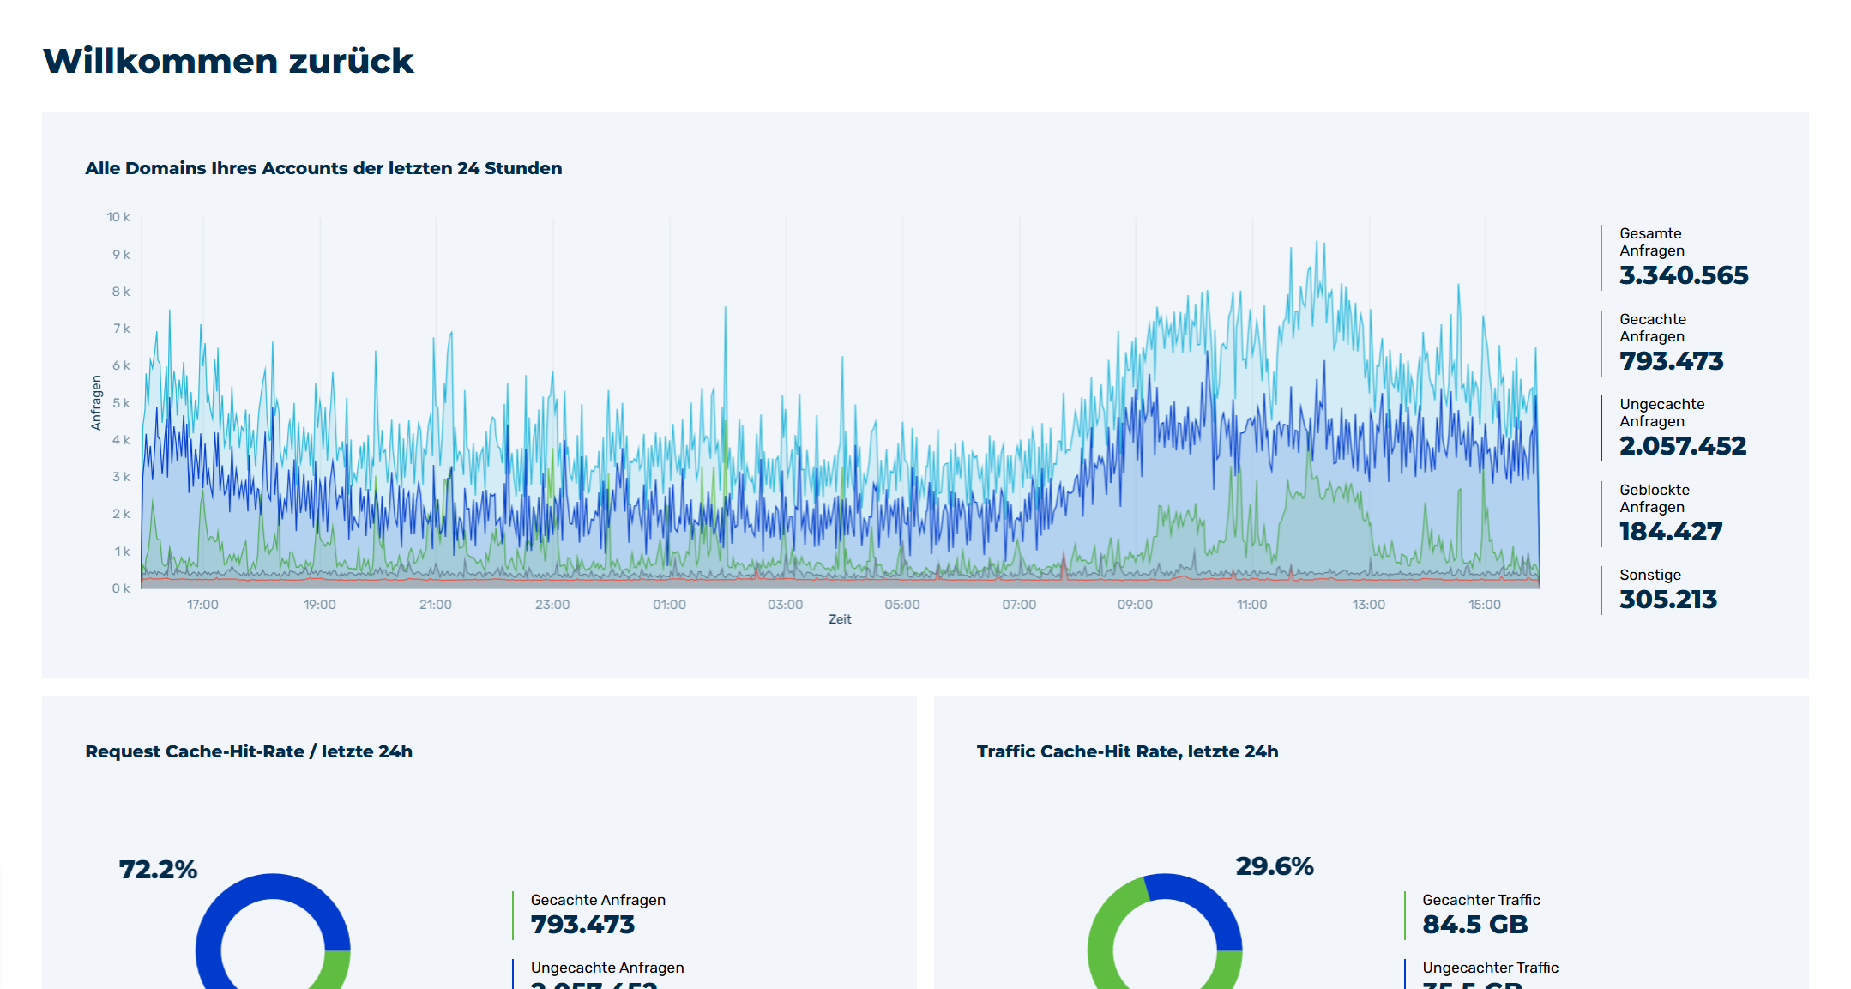Click the Gesamte Anfragen legend entry
Viewport: 1851px width, 989px height.
1674,258
